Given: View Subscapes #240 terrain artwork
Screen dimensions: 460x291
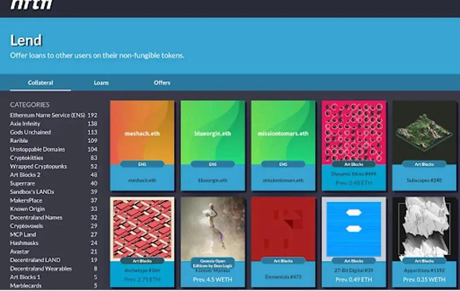Looking at the screenshot, I should (x=424, y=131).
